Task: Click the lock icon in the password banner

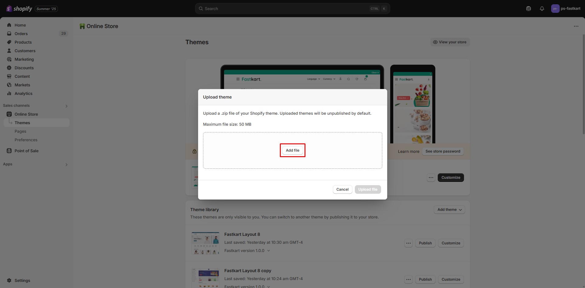Action: point(194,151)
